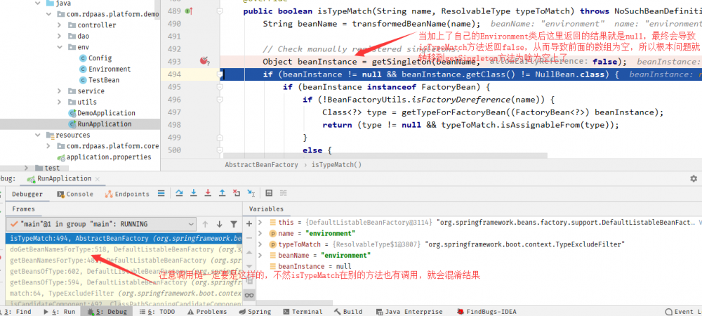Collapse the env package folder
702x316 pixels.
click(x=60, y=47)
